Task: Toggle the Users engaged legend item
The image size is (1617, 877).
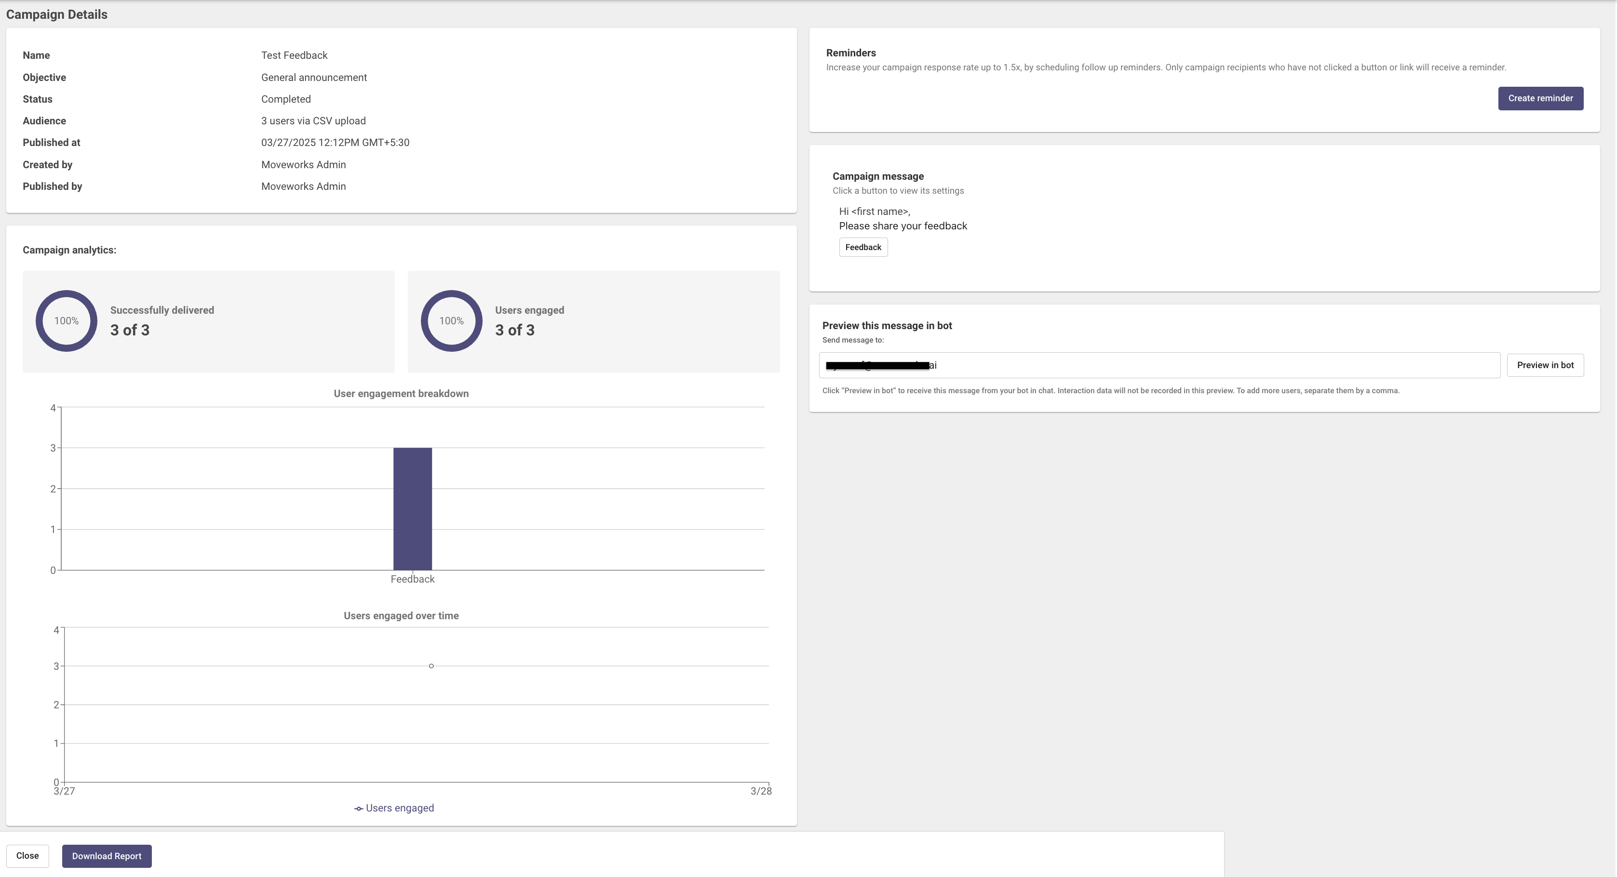Action: click(399, 808)
